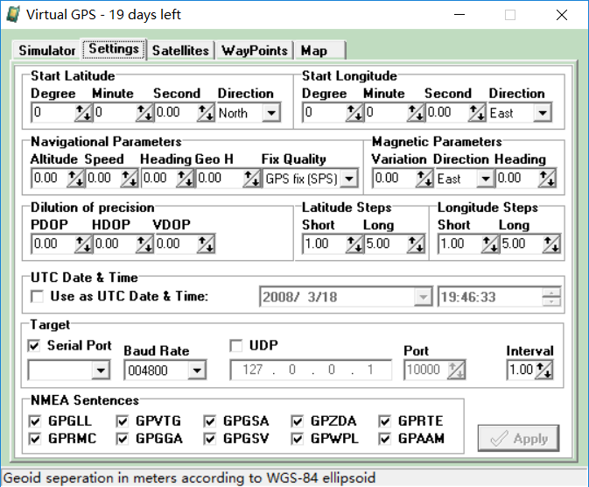Click the PDOP value input field
Screen dimensions: 589x487
click(53, 243)
